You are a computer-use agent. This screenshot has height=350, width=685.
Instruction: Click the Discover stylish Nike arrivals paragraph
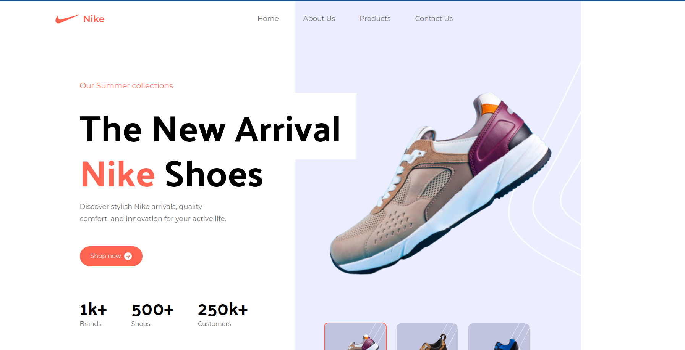[153, 212]
